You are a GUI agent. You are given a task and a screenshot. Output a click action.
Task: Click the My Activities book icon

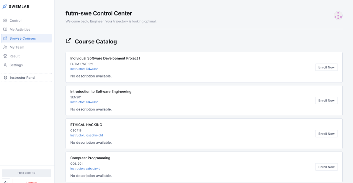tap(5, 30)
